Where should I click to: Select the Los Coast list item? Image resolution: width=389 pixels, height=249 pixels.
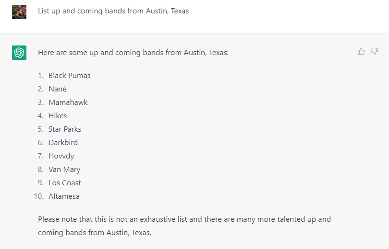click(65, 183)
